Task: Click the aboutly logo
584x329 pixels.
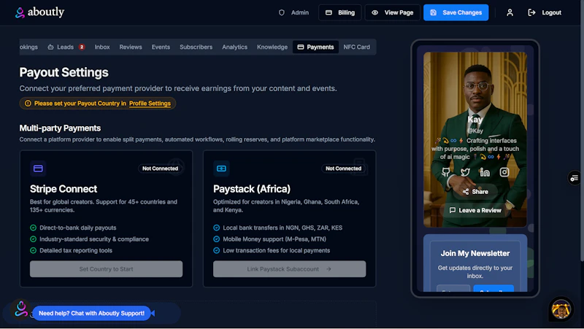Action: (x=39, y=12)
